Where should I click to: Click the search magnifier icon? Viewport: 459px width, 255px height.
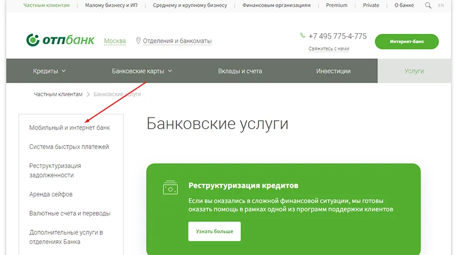pos(428,5)
